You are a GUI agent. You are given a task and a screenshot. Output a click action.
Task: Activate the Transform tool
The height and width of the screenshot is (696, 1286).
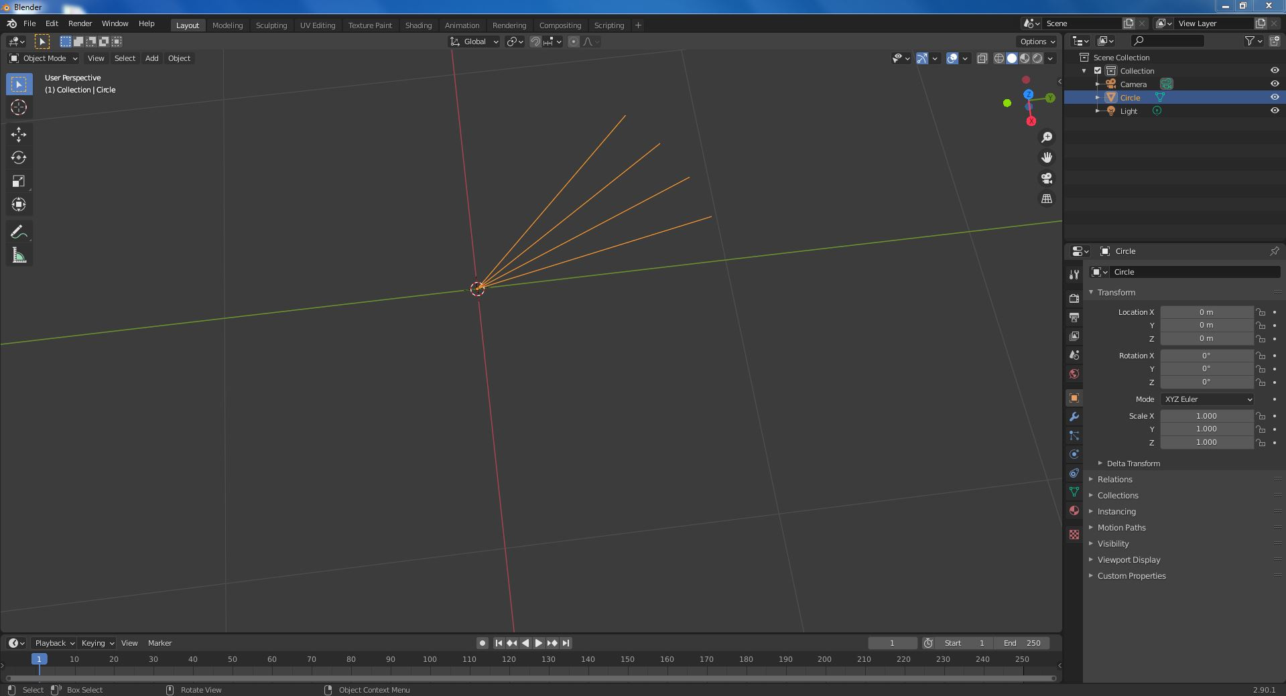[x=19, y=205]
